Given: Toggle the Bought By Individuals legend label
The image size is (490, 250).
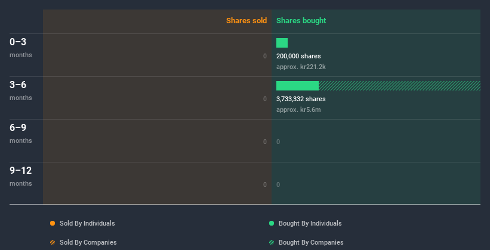Looking at the screenshot, I should 310,223.
